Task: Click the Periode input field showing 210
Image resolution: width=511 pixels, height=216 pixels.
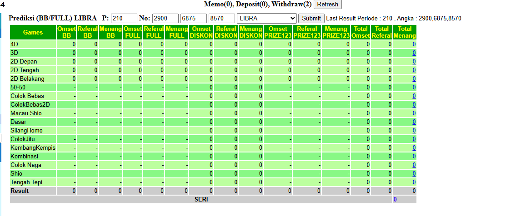Action: pos(124,18)
